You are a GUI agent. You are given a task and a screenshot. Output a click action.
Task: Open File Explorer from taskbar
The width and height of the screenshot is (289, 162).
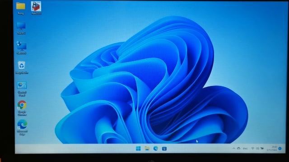click(147, 148)
